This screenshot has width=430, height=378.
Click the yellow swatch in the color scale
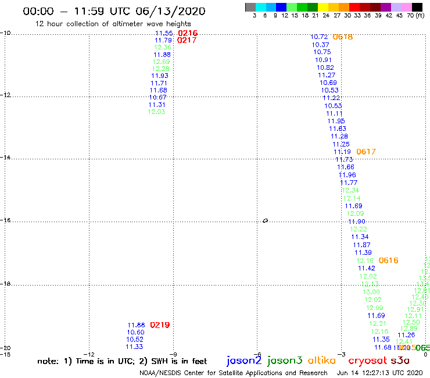tap(323, 7)
